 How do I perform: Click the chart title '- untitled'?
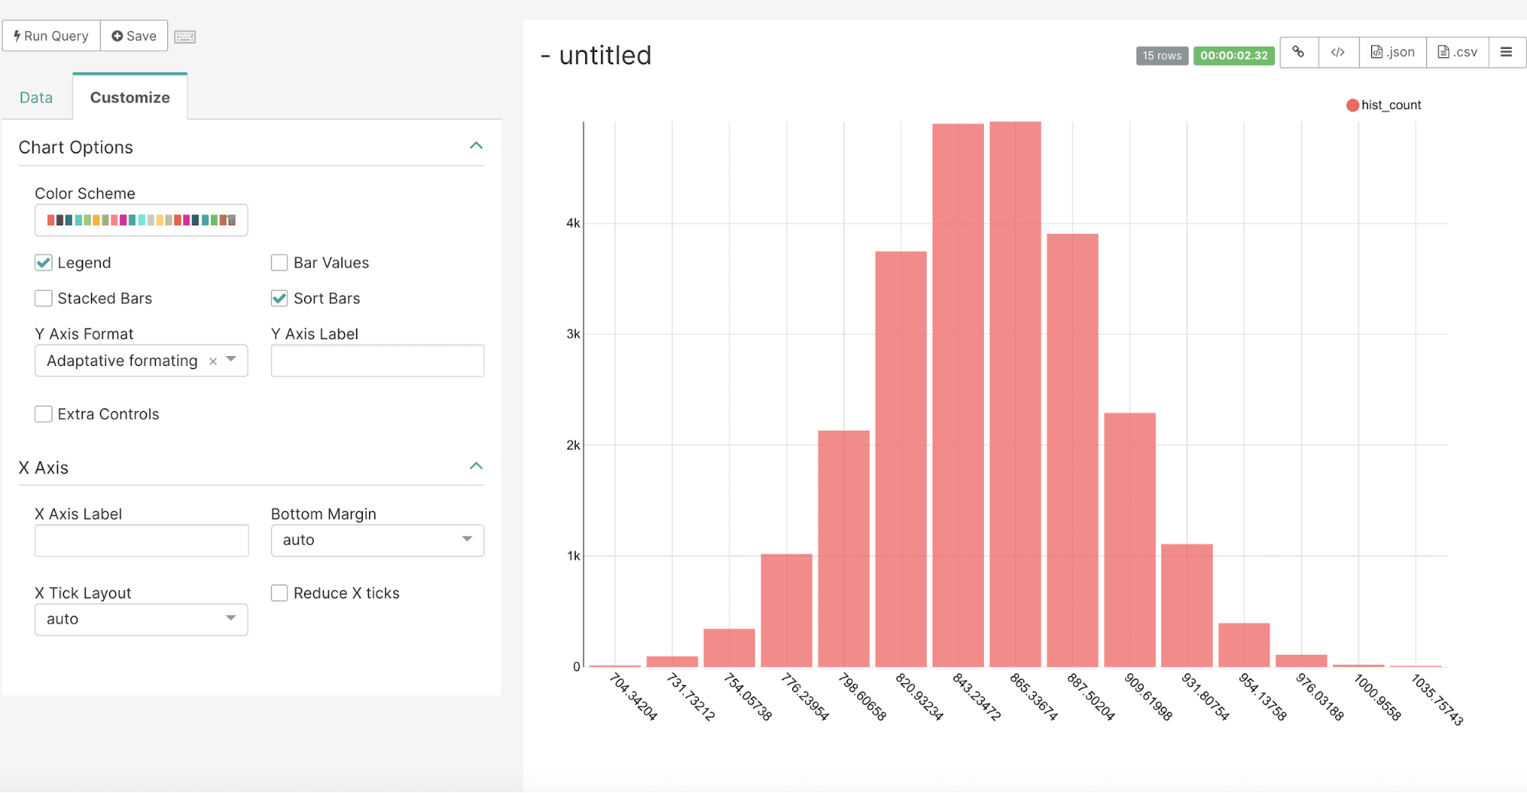[x=596, y=55]
